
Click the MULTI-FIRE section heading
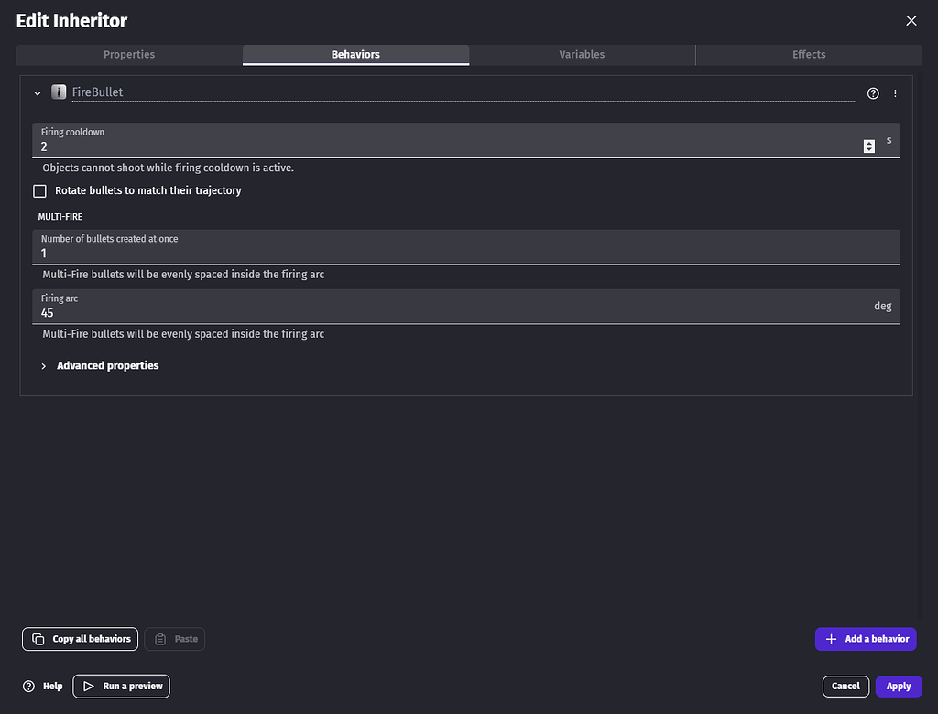pos(60,216)
